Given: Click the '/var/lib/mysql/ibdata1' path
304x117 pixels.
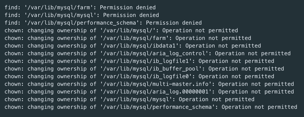Looking at the screenshot, I should [x=140, y=46].
